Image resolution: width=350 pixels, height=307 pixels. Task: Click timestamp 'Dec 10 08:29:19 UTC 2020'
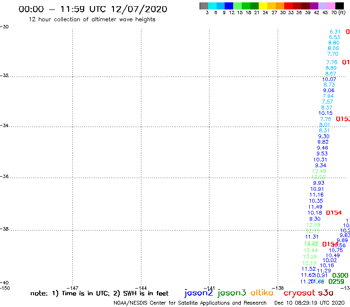click(x=309, y=303)
